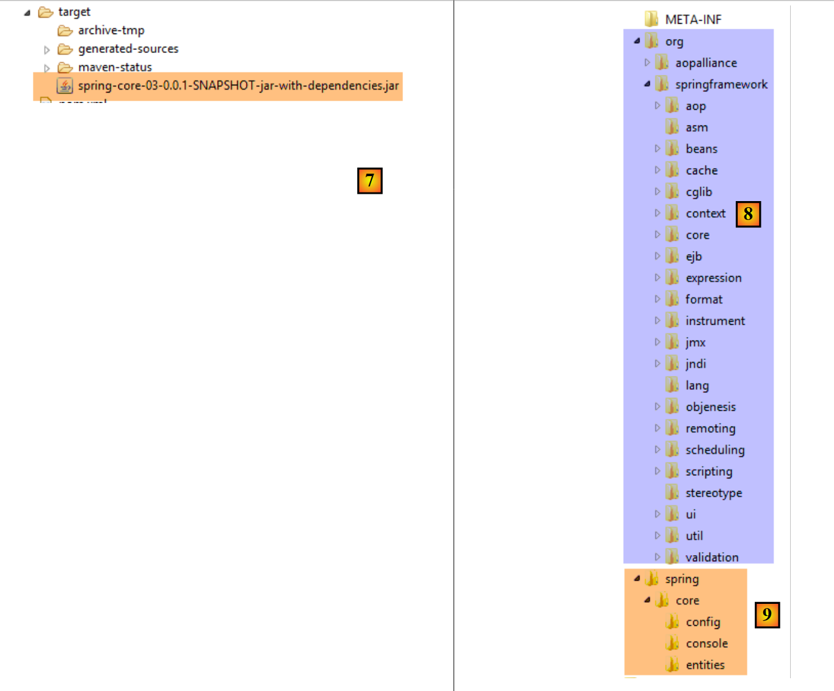This screenshot has height=691, width=834.
Task: Select the maven-status folder label
Action: pos(115,67)
